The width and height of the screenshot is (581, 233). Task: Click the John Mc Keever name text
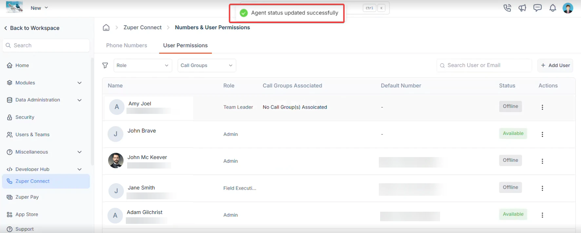click(x=147, y=157)
